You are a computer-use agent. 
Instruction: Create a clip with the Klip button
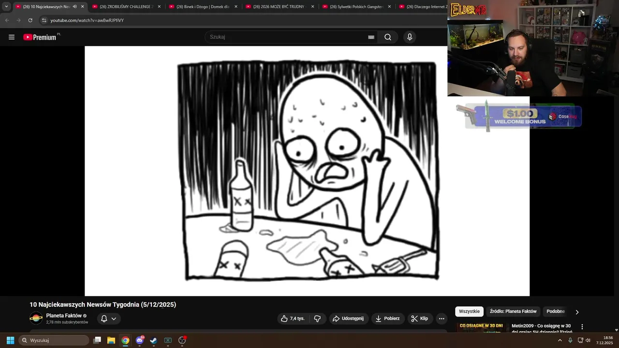pyautogui.click(x=420, y=319)
